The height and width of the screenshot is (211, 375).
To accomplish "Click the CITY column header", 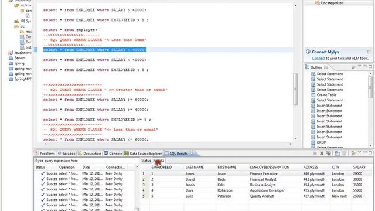I will click(x=335, y=167).
